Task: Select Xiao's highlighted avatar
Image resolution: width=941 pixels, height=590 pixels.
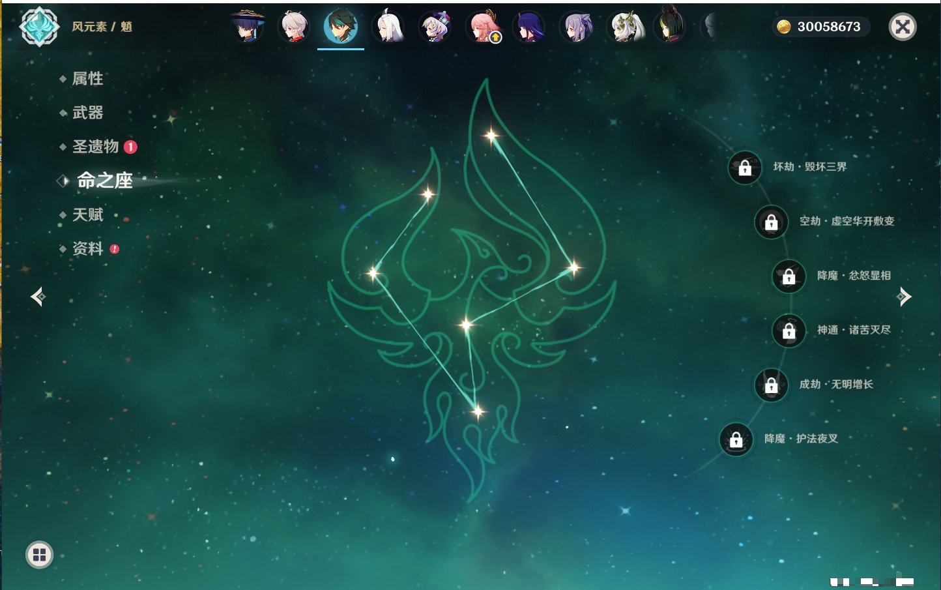Action: click(x=341, y=26)
